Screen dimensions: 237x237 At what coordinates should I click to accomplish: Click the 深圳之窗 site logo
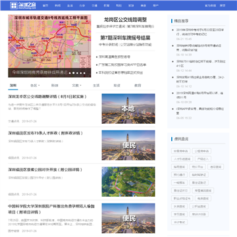click(x=23, y=5)
